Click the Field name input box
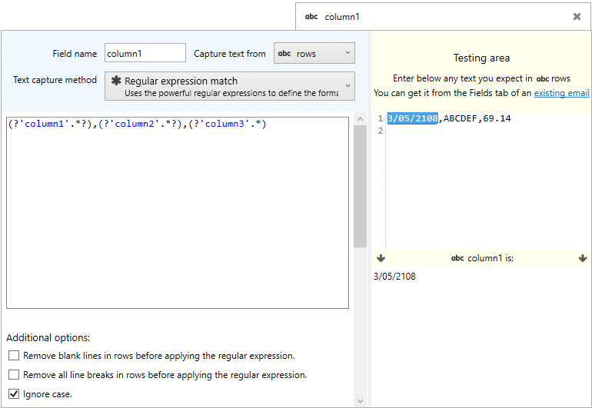Screen dimensions: 592x408 pos(145,52)
